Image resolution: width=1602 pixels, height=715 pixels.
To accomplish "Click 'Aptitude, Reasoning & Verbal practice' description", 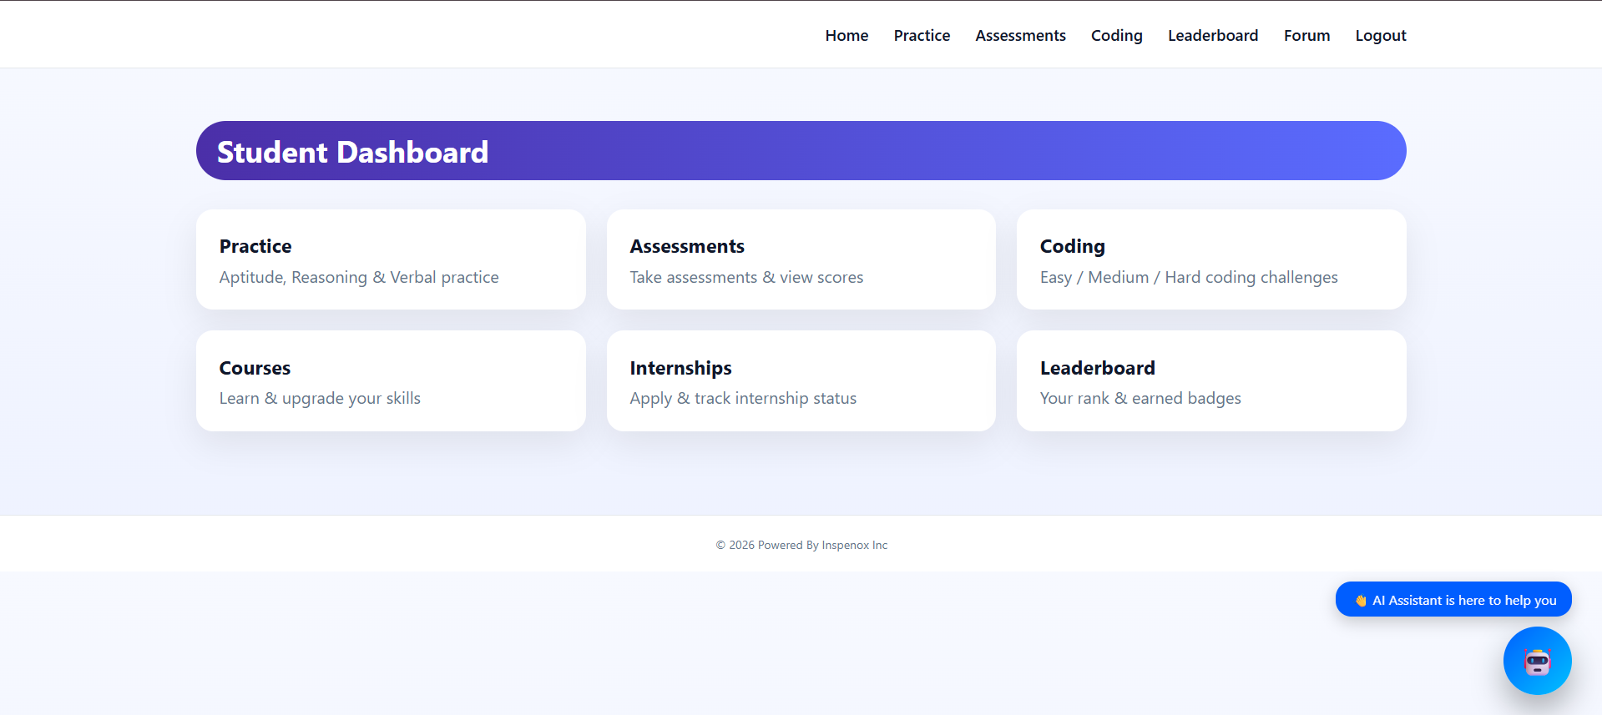I will point(359,278).
